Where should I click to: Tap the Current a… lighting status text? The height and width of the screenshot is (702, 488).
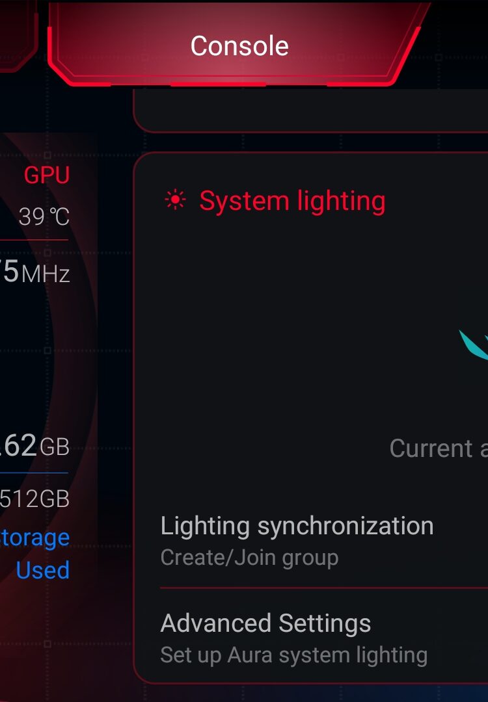[438, 448]
